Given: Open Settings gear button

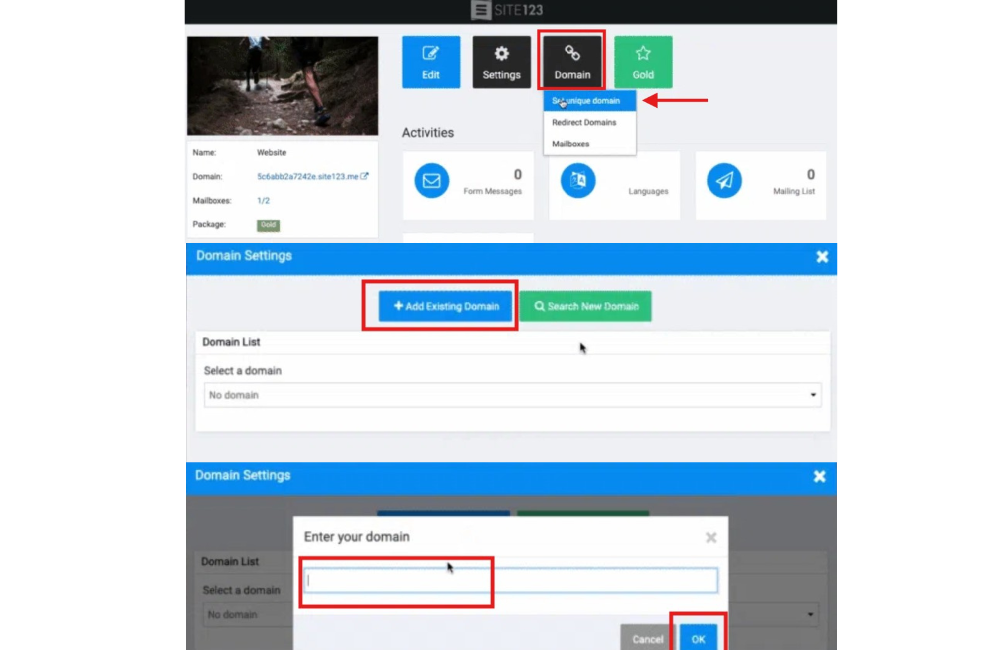Looking at the screenshot, I should pos(501,62).
